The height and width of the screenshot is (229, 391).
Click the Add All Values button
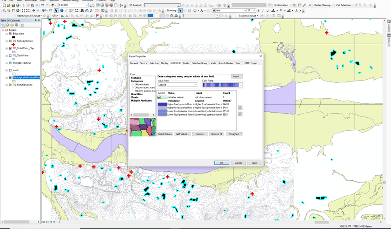point(165,134)
